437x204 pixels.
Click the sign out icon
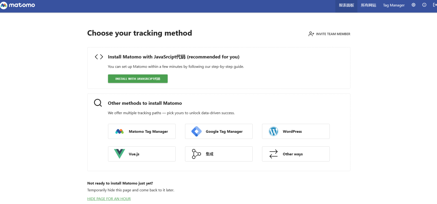435,5
